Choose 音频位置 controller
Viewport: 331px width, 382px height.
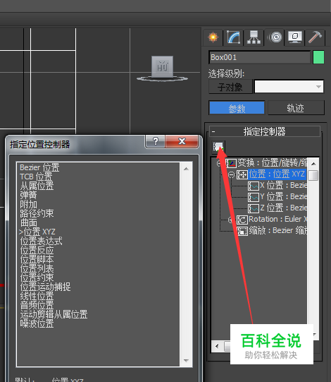pyautogui.click(x=37, y=305)
